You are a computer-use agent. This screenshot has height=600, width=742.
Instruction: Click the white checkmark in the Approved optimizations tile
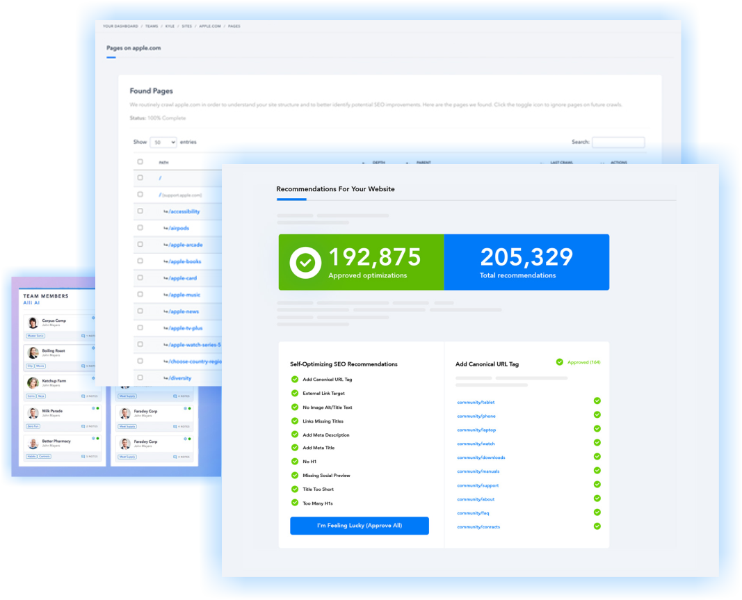(x=304, y=262)
